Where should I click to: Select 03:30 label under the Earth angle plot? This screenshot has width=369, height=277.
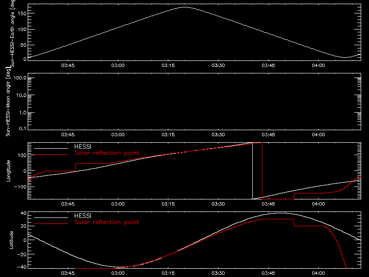218,66
